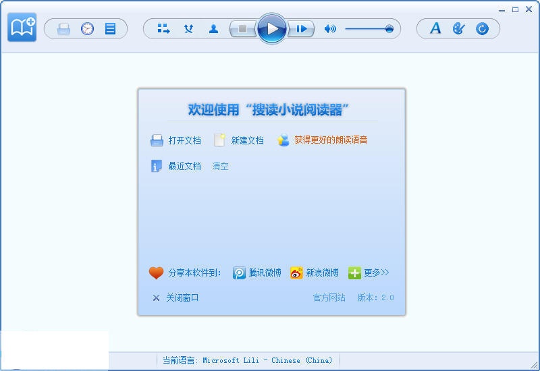Adjust the volume slider handle

(389, 28)
